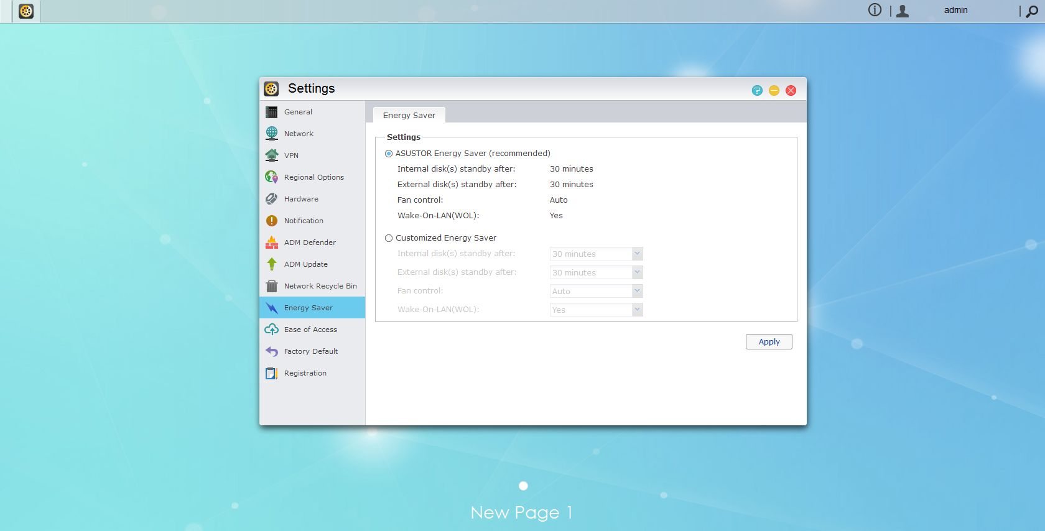Click the Hardware icon

coord(272,199)
